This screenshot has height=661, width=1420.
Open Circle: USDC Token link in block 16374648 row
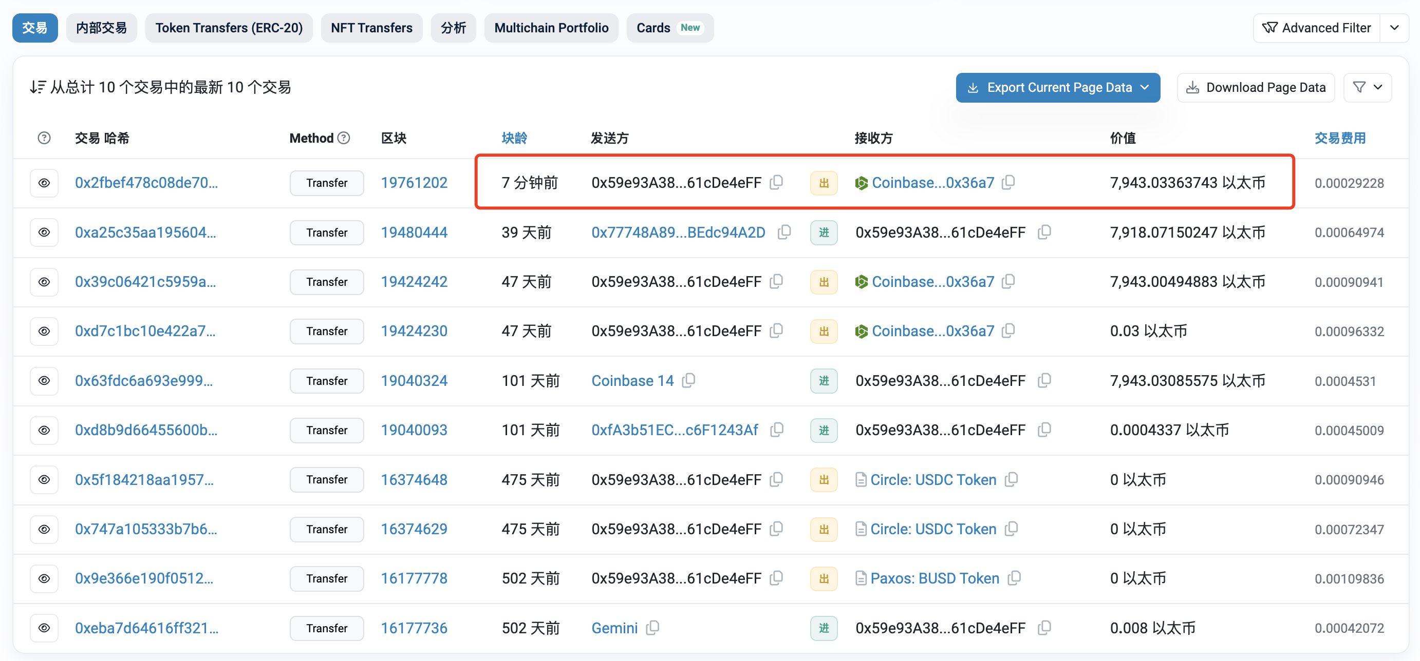[x=933, y=479]
